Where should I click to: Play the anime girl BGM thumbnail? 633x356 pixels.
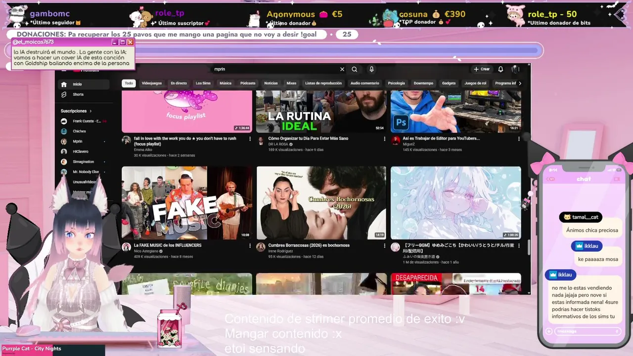coord(455,203)
